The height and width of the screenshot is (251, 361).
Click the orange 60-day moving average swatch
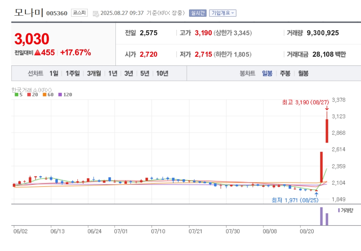click(45, 95)
